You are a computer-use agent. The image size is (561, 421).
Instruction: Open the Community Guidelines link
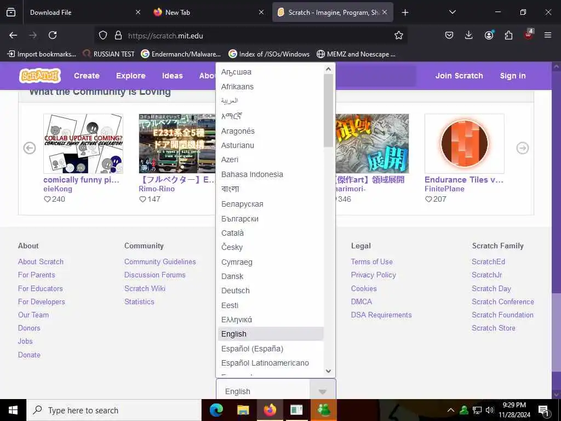pyautogui.click(x=160, y=261)
